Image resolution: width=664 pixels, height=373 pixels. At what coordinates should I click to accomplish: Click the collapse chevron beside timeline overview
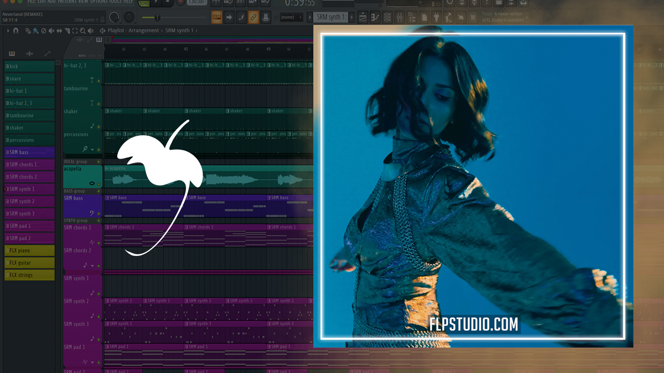[x=108, y=40]
